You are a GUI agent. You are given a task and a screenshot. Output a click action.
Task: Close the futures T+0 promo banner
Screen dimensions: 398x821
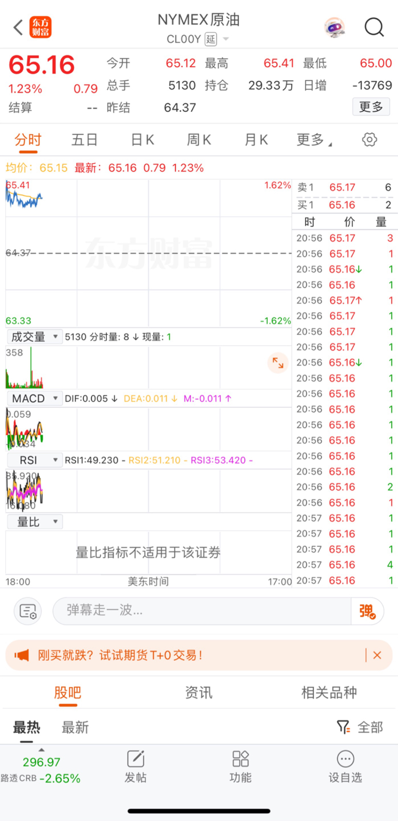click(x=377, y=655)
